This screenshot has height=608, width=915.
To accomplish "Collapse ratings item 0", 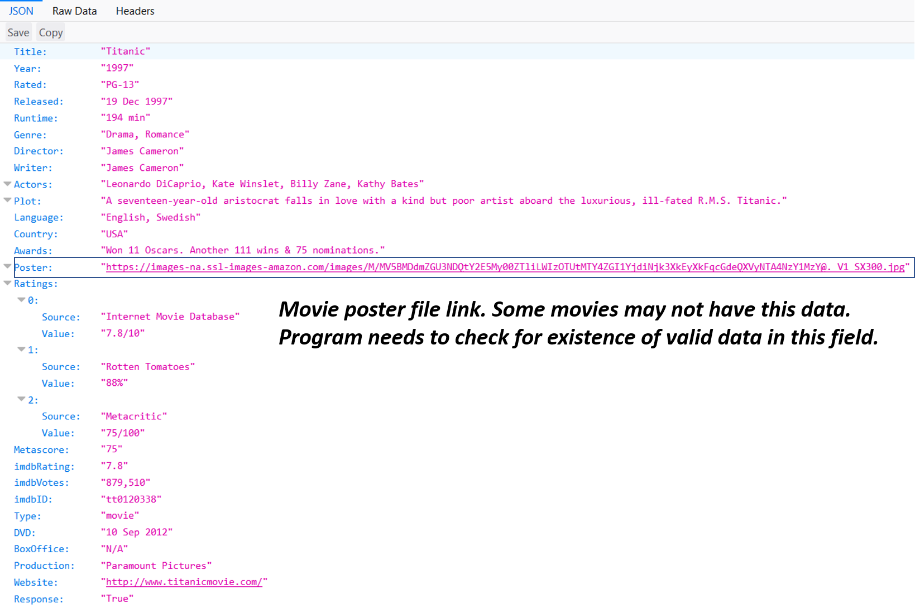I will click(21, 300).
